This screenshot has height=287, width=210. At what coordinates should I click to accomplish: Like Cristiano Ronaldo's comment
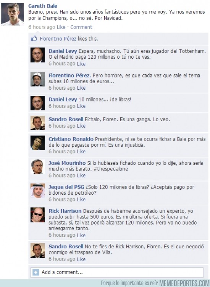tap(81, 152)
